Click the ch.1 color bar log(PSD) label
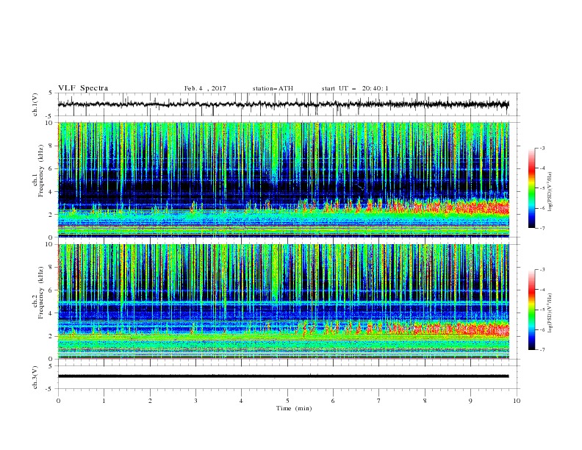This screenshot has height=450, width=582. (x=550, y=192)
